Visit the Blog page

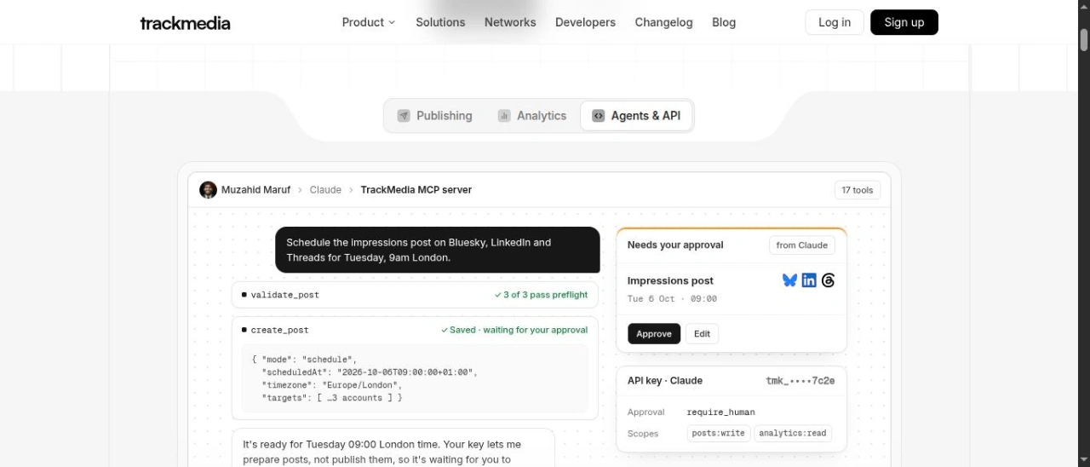(x=724, y=22)
